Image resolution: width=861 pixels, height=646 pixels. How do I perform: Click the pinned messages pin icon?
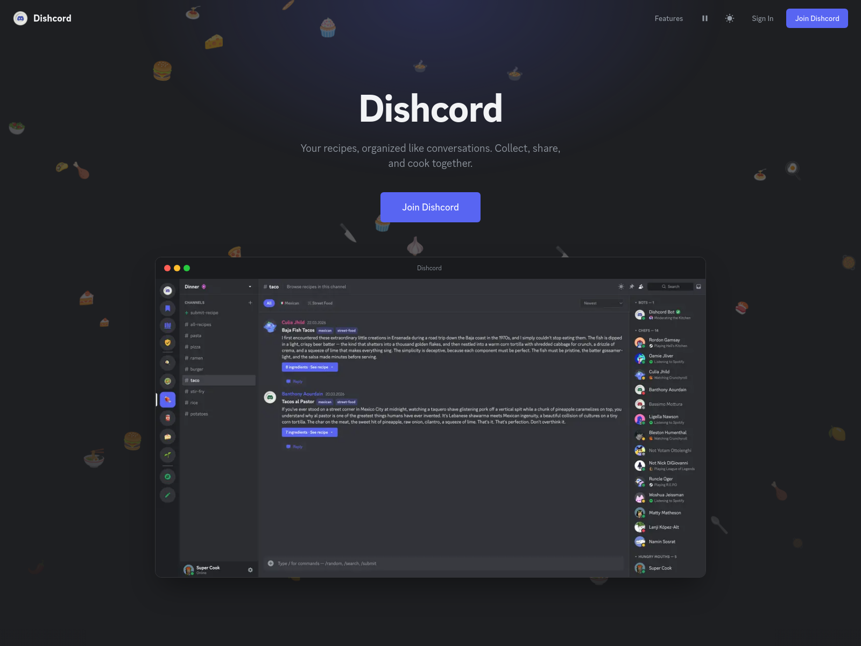(632, 286)
